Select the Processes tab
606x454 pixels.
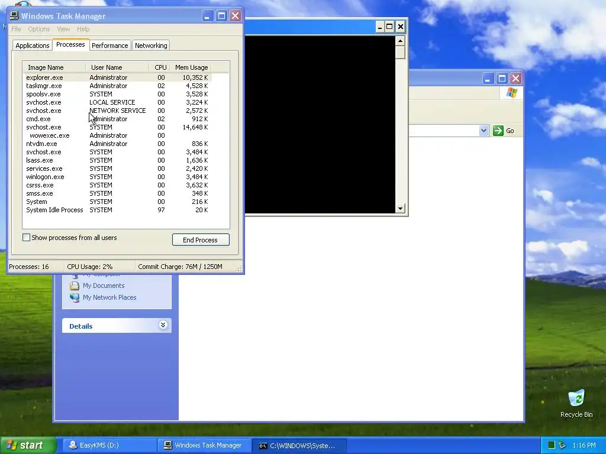[x=70, y=44]
